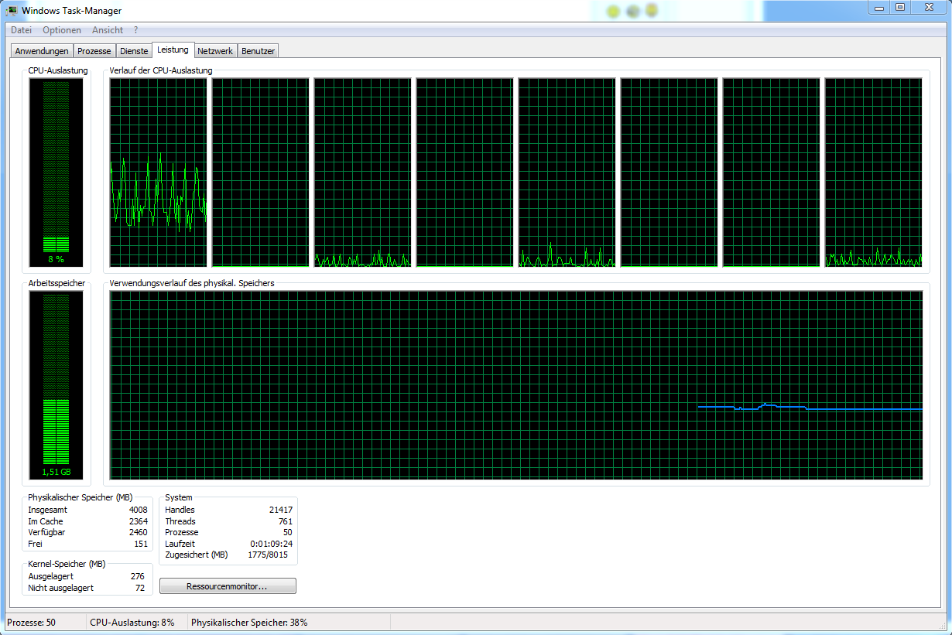The image size is (952, 635).
Task: Open the ? help menu
Action: pyautogui.click(x=136, y=30)
